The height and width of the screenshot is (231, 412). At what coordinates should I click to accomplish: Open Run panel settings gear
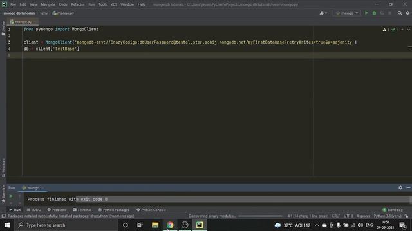click(400, 187)
